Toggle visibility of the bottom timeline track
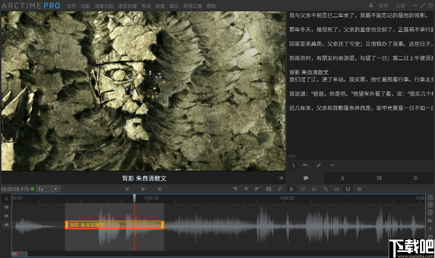The width and height of the screenshot is (435, 258). pyautogui.click(x=6, y=225)
